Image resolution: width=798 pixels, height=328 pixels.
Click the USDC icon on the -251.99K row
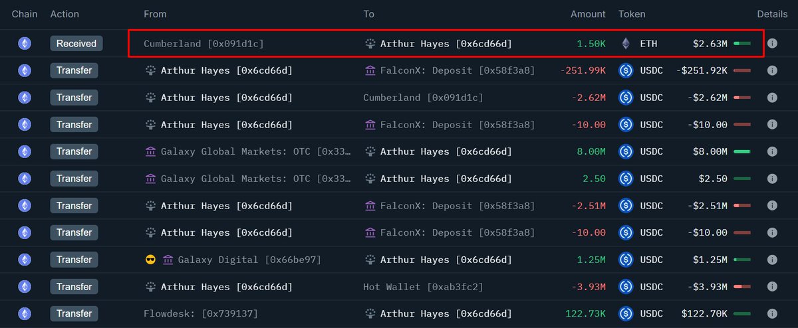point(626,70)
